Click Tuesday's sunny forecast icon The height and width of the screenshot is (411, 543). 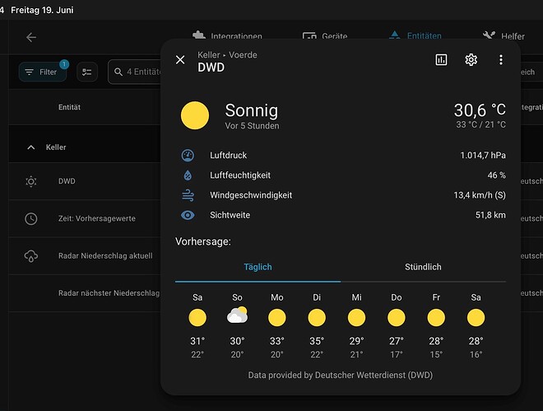tap(317, 318)
